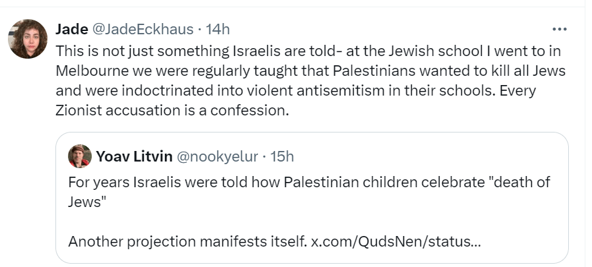Open the @JadeEckhaus handle link

[x=143, y=29]
